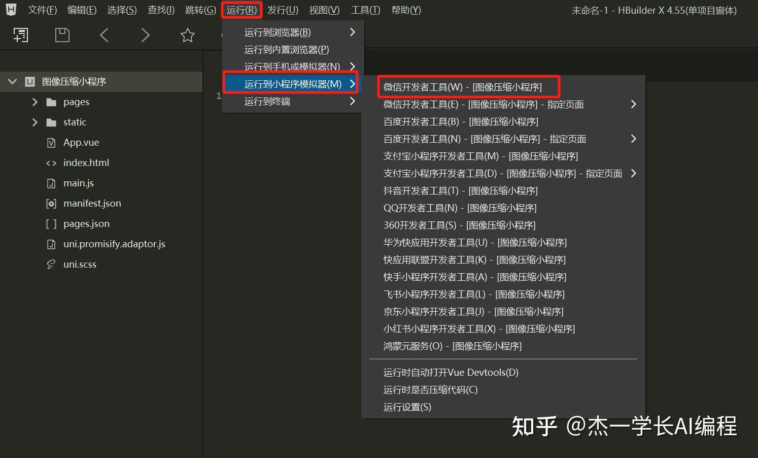Click the star bookmark toolbar icon
Image resolution: width=758 pixels, height=458 pixels.
[188, 35]
